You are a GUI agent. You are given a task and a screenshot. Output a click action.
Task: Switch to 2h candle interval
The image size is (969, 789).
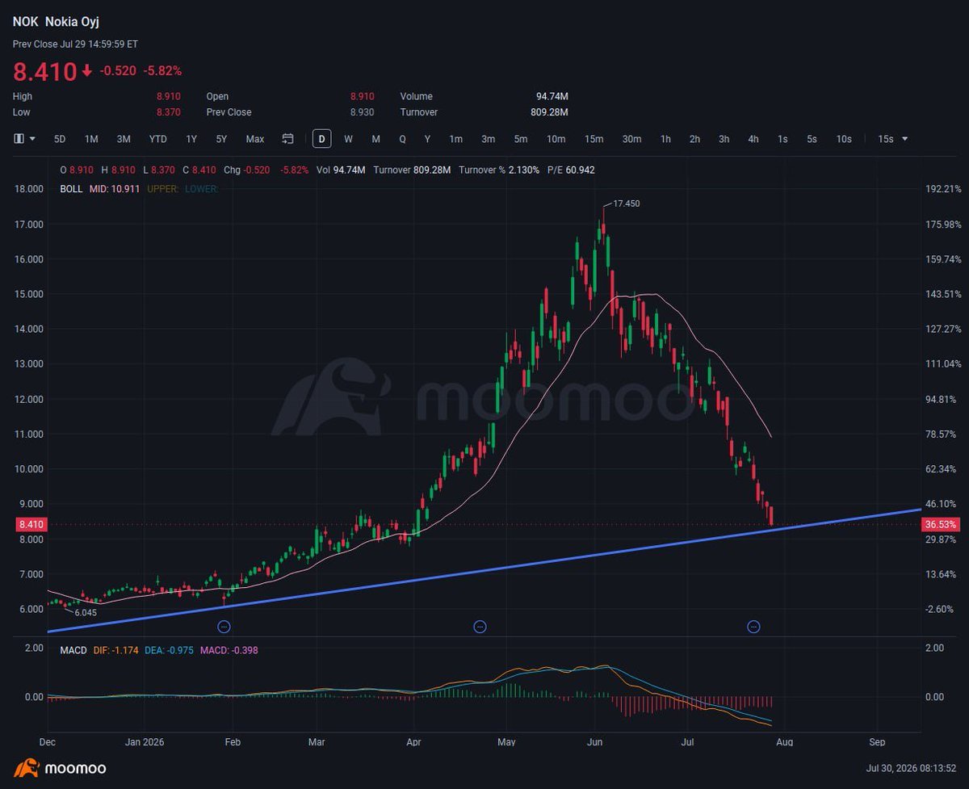click(694, 139)
